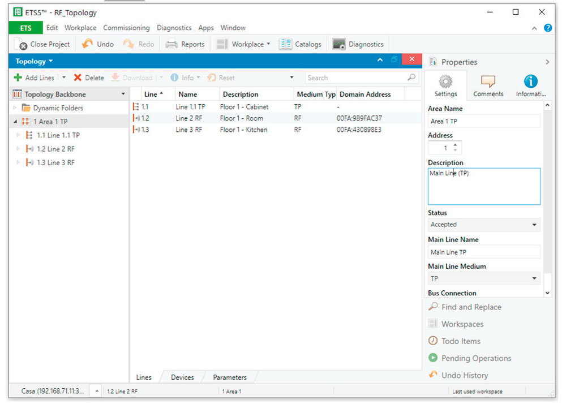
Task: Click the Todo Items clock icon
Action: click(433, 341)
